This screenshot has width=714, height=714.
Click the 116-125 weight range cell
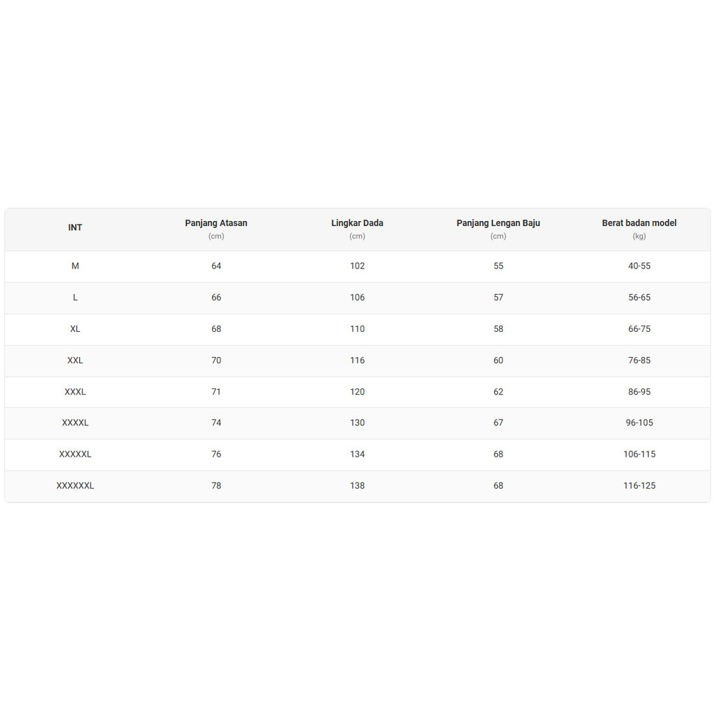point(639,486)
